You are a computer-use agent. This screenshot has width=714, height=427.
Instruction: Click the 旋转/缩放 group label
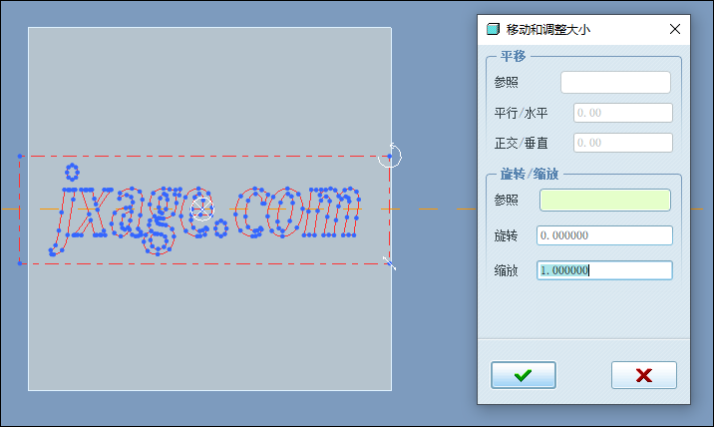(530, 174)
